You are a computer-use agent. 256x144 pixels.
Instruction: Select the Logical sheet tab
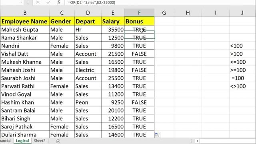pyautogui.click(x=22, y=141)
